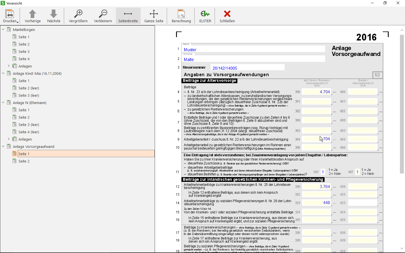Open the Drucken print options
405x253 pixels.
(x=10, y=16)
